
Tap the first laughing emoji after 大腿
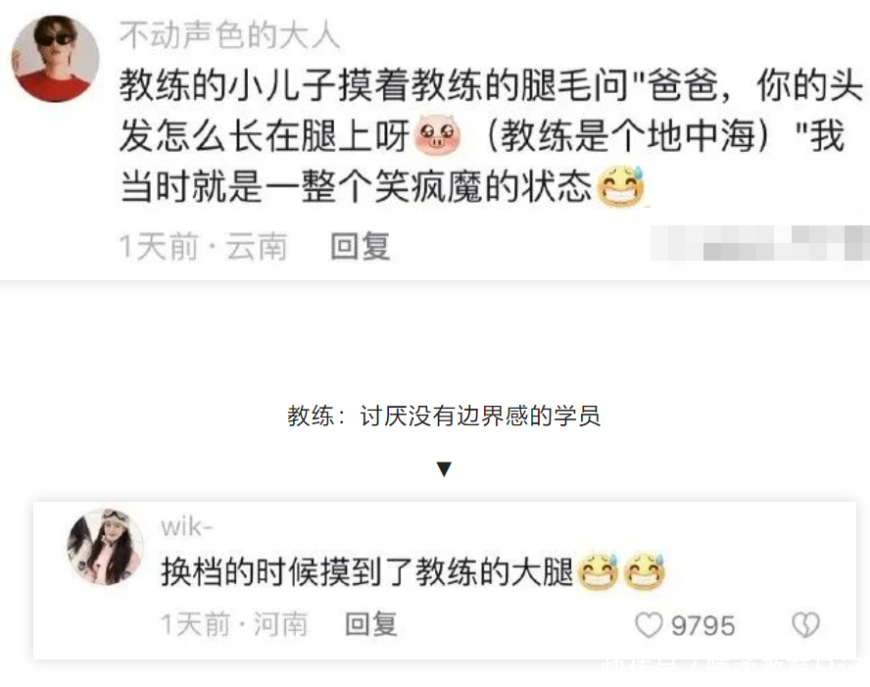coord(598,571)
